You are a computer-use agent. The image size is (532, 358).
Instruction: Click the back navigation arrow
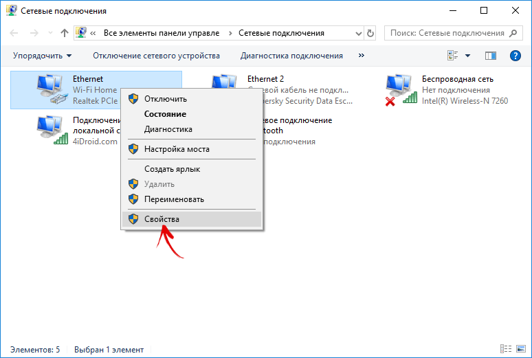point(14,33)
